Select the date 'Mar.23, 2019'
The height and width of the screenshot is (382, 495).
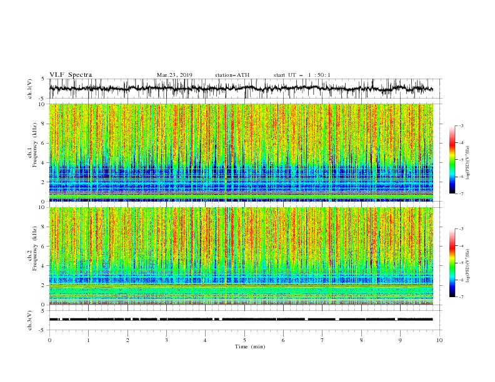pyautogui.click(x=174, y=75)
